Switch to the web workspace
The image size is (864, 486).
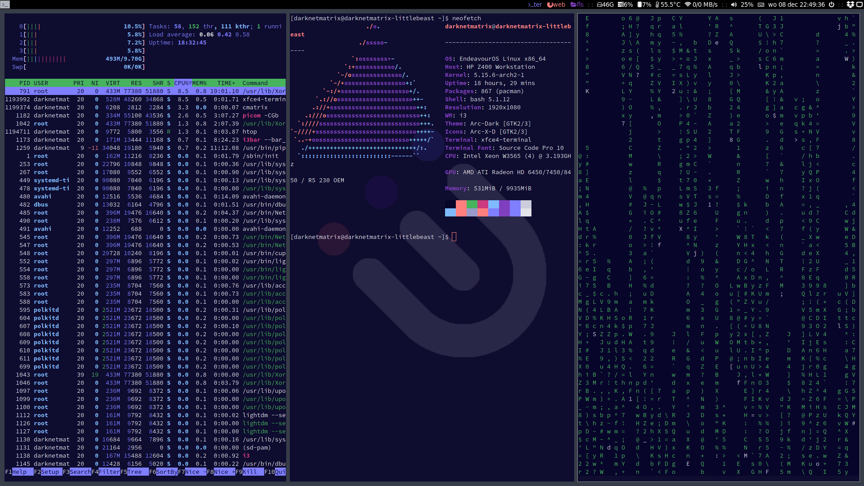click(x=556, y=4)
